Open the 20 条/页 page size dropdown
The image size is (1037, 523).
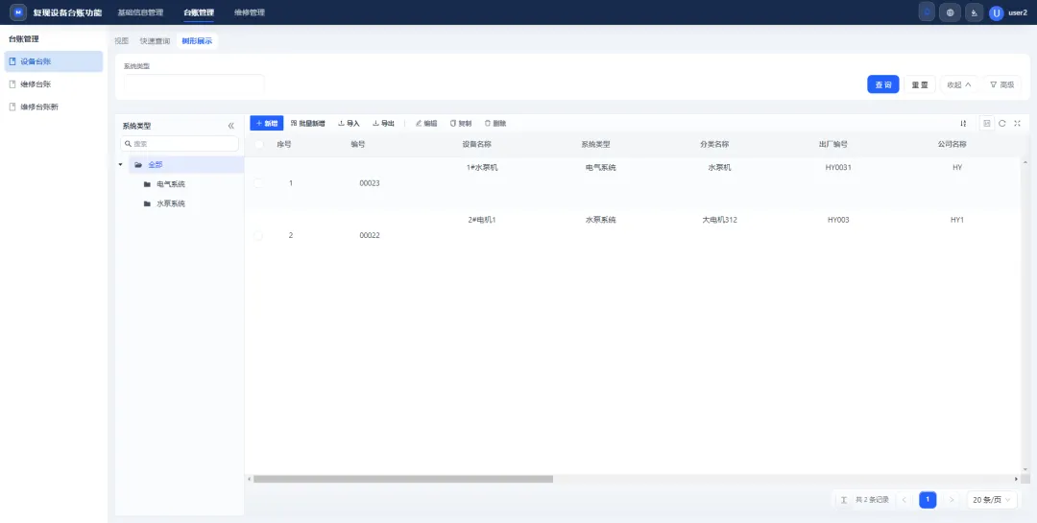point(992,501)
